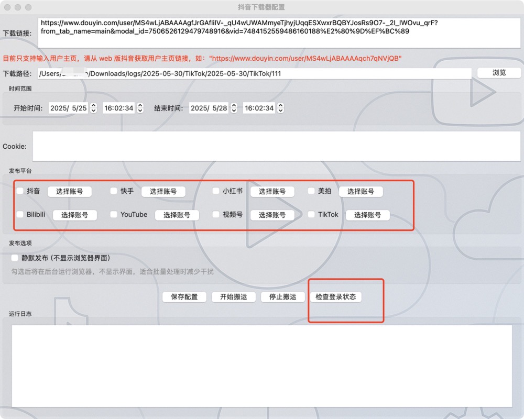Enable 静默发布 silent publish option
This screenshot has height=419, width=524.
pyautogui.click(x=15, y=258)
